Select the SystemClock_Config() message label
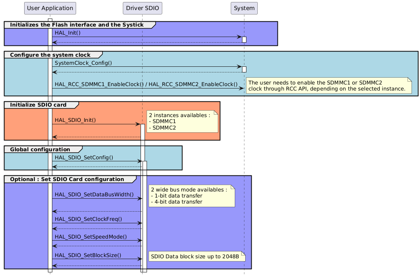Viewport: 420px width, 278px height. click(83, 63)
